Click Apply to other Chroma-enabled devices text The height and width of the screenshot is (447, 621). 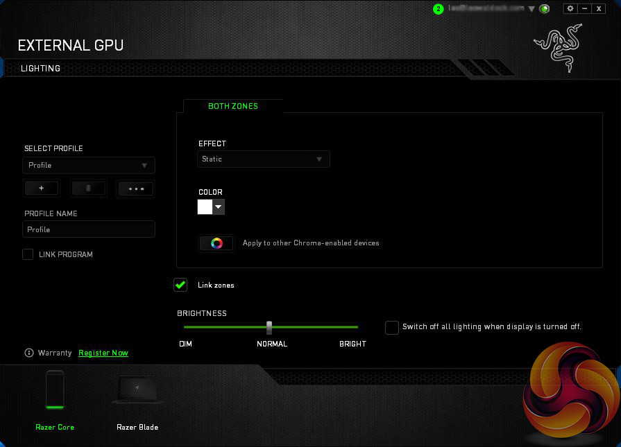pyautogui.click(x=311, y=243)
